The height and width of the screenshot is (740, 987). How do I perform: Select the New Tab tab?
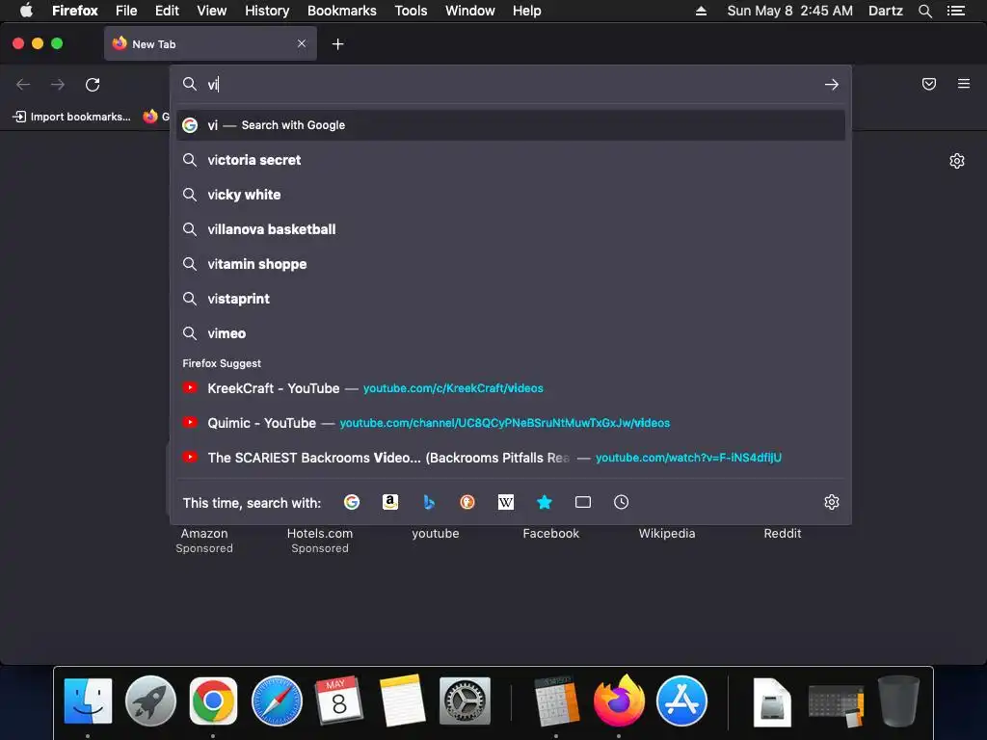point(210,44)
